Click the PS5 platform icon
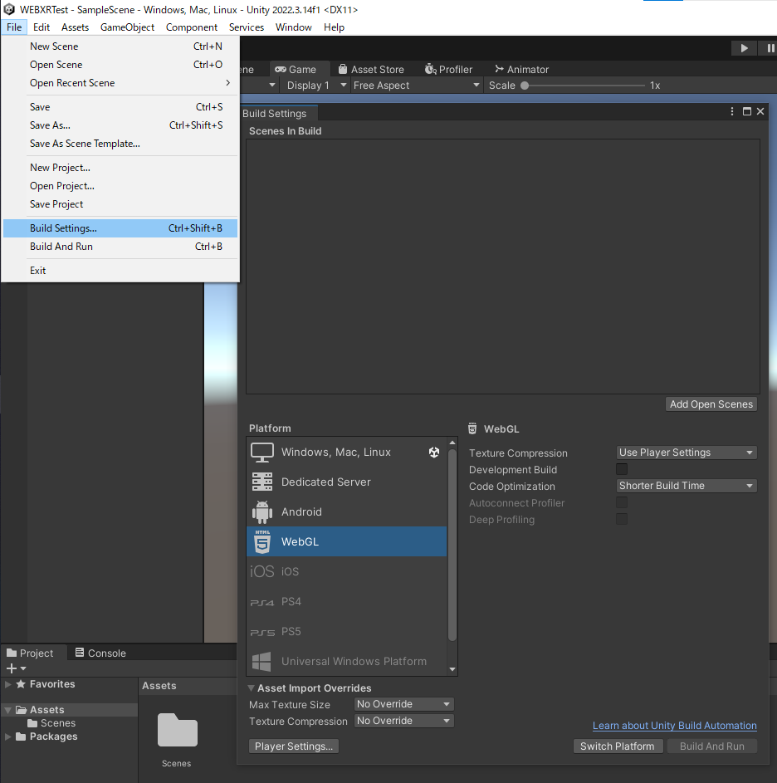Screen dimensions: 777x783 click(x=262, y=632)
